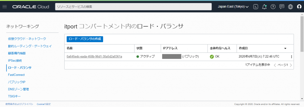Screen dimensions: 304x107
Task: Click ロード・バランサの作成 button
Action: 85,39
